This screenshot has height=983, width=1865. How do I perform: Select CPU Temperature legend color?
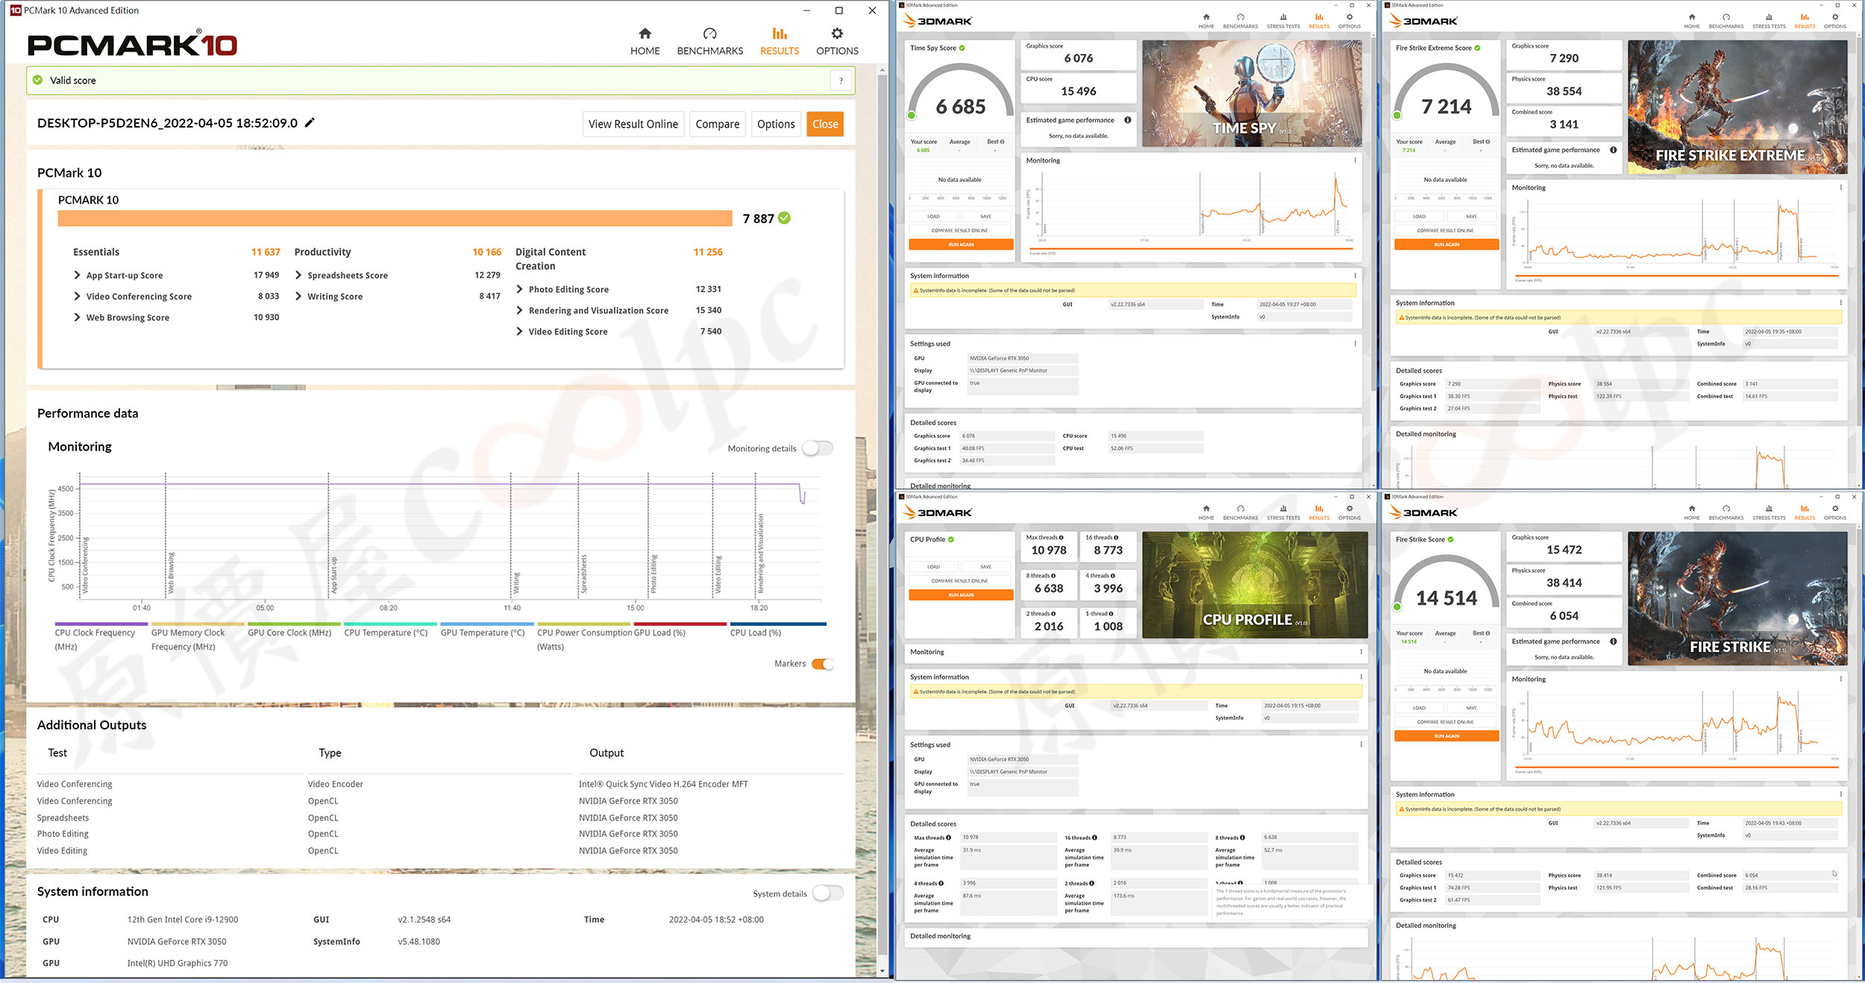point(390,624)
